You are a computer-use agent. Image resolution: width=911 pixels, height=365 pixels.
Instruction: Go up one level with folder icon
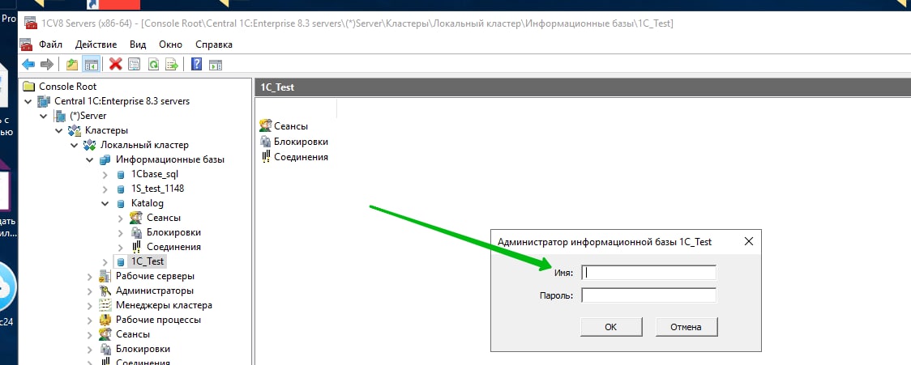click(x=72, y=64)
